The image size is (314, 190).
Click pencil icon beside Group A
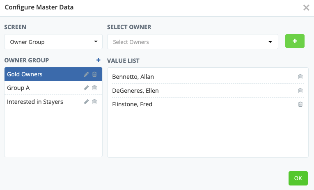point(86,88)
